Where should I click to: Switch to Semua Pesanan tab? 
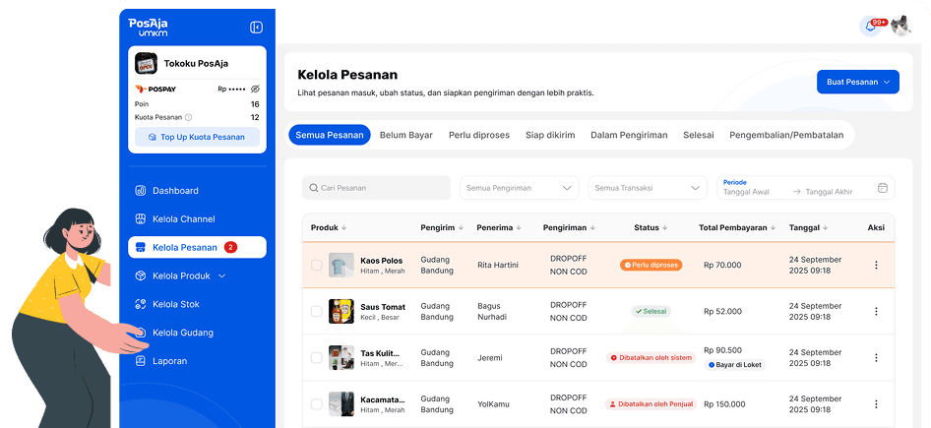[330, 135]
